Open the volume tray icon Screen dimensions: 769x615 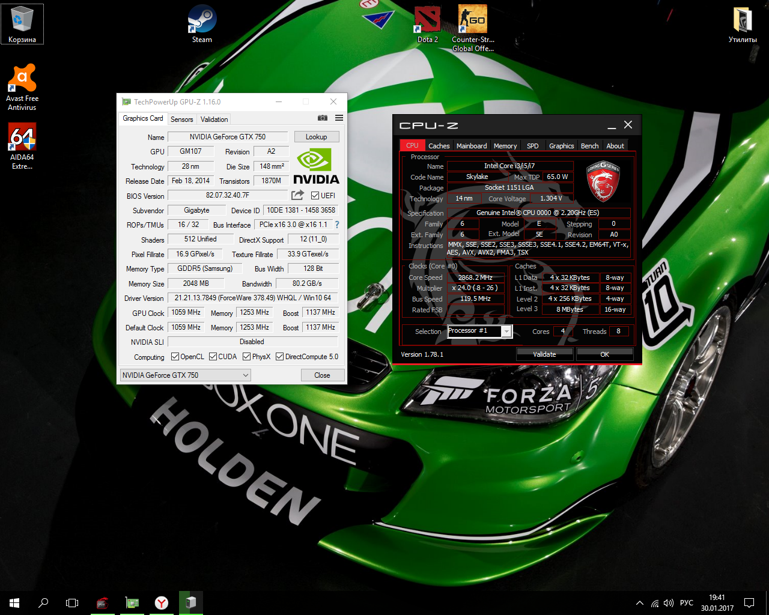[669, 603]
